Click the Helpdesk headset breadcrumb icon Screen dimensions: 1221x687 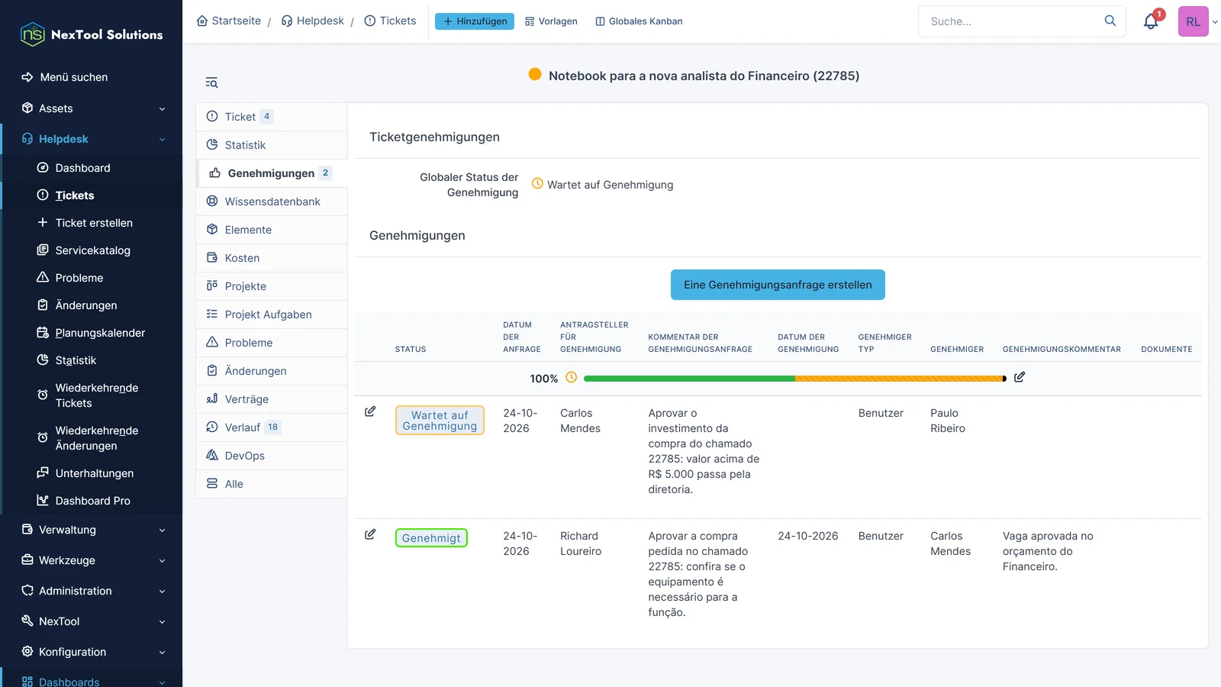tap(287, 21)
